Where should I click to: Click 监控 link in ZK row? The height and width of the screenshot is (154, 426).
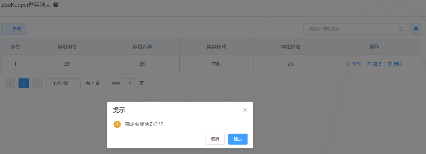374,64
